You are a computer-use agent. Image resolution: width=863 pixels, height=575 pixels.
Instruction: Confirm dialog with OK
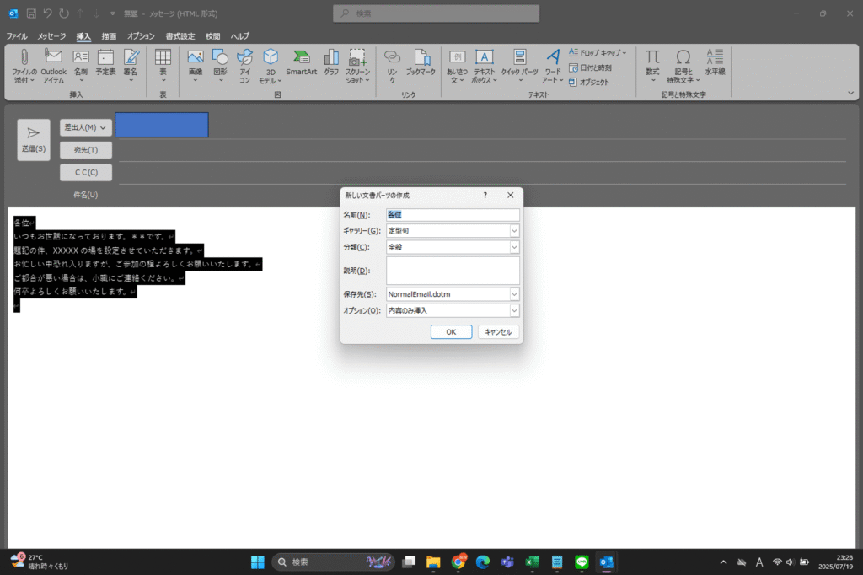[x=451, y=332]
